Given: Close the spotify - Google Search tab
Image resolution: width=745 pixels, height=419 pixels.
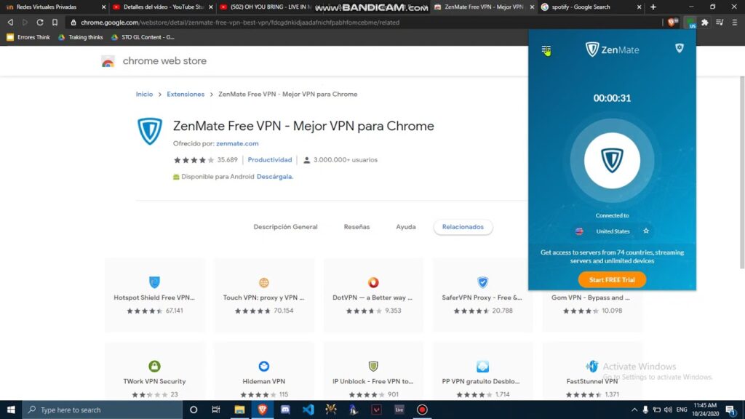Looking at the screenshot, I should pyautogui.click(x=639, y=7).
